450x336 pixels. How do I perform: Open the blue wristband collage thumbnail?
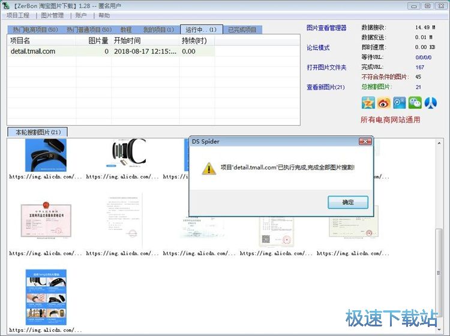(x=46, y=296)
